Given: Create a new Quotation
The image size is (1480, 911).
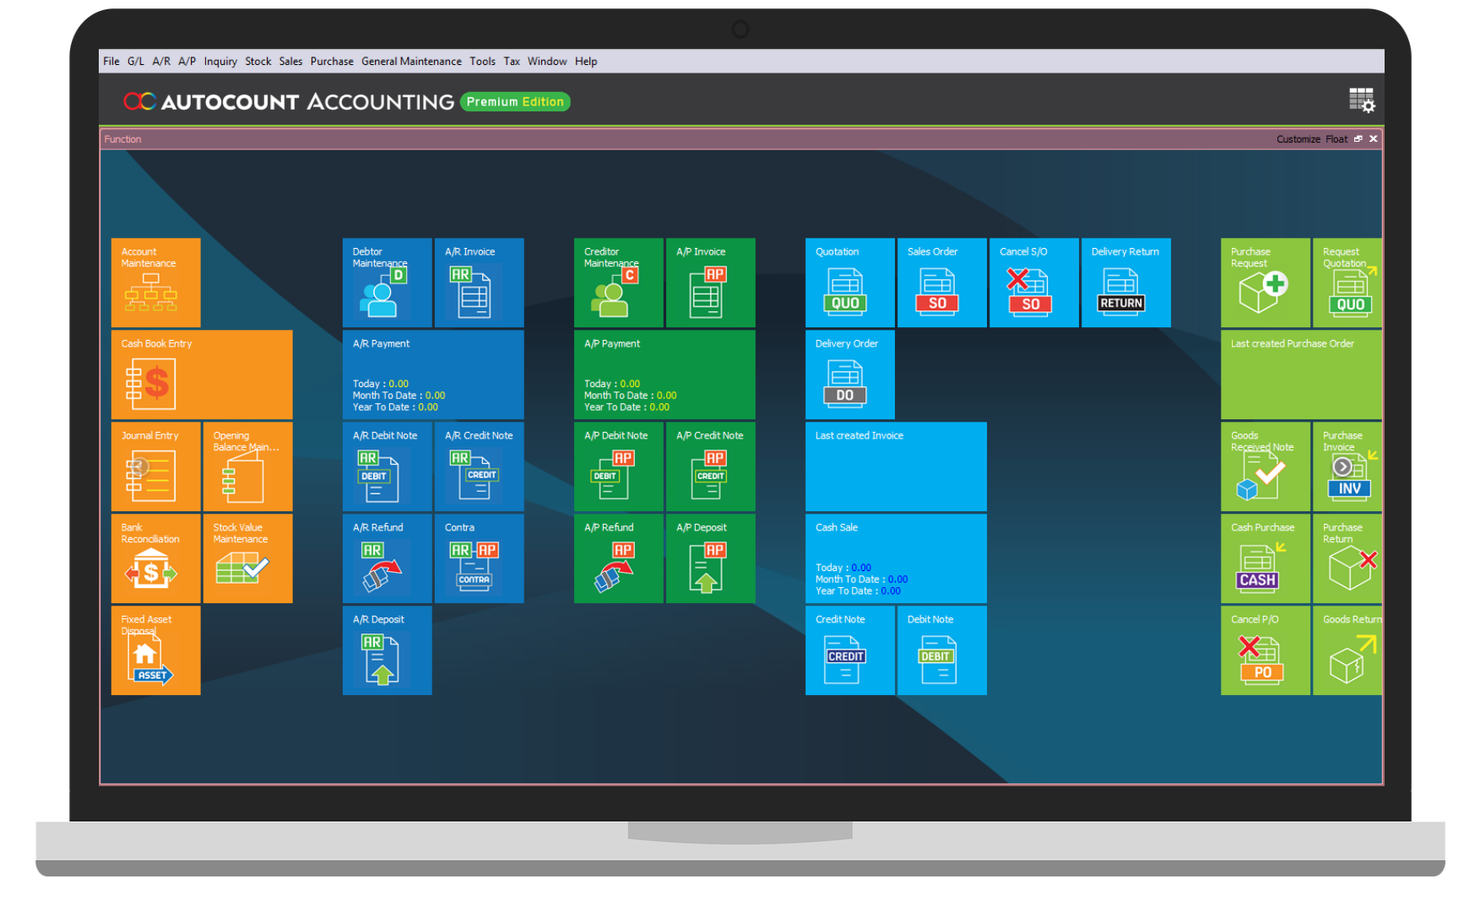Looking at the screenshot, I should [848, 283].
